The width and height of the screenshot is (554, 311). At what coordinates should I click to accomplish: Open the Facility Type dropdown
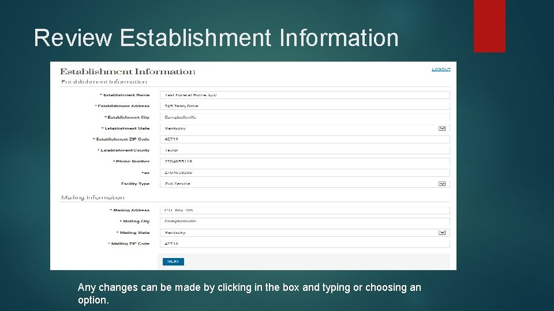pos(305,184)
